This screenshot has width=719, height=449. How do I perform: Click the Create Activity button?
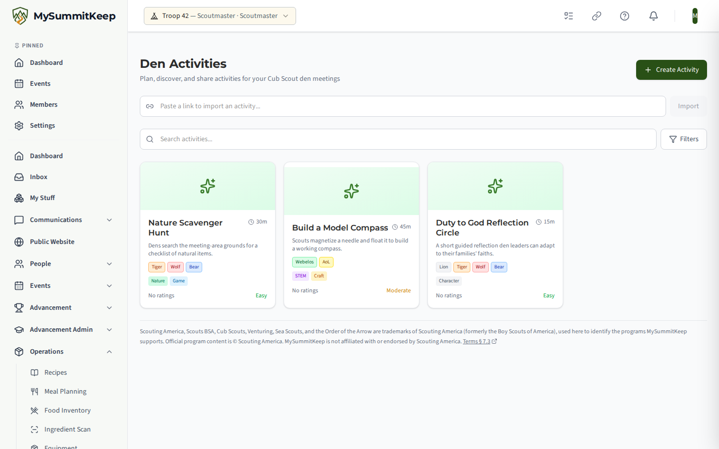click(672, 70)
